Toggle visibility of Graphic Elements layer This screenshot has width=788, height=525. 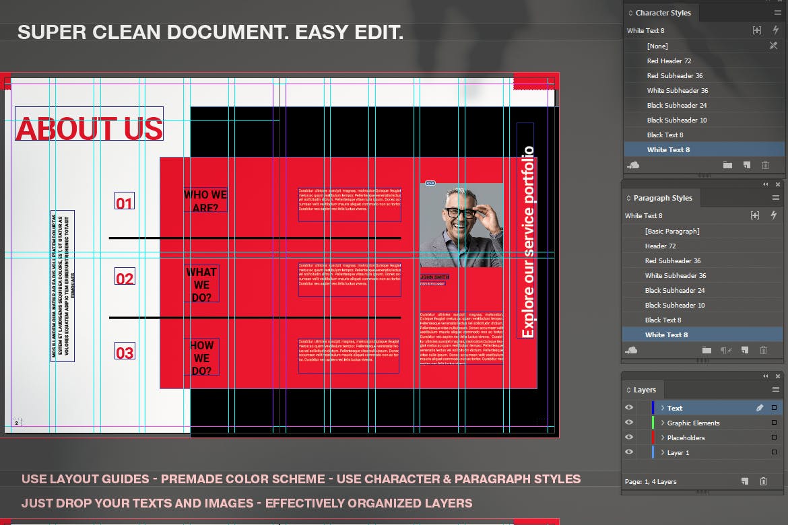tap(629, 423)
